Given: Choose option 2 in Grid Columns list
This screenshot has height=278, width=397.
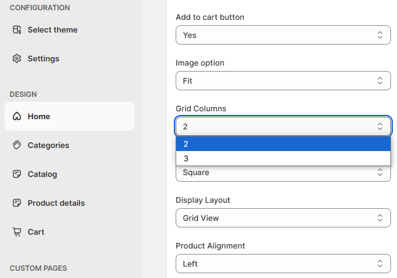Looking at the screenshot, I should point(283,144).
